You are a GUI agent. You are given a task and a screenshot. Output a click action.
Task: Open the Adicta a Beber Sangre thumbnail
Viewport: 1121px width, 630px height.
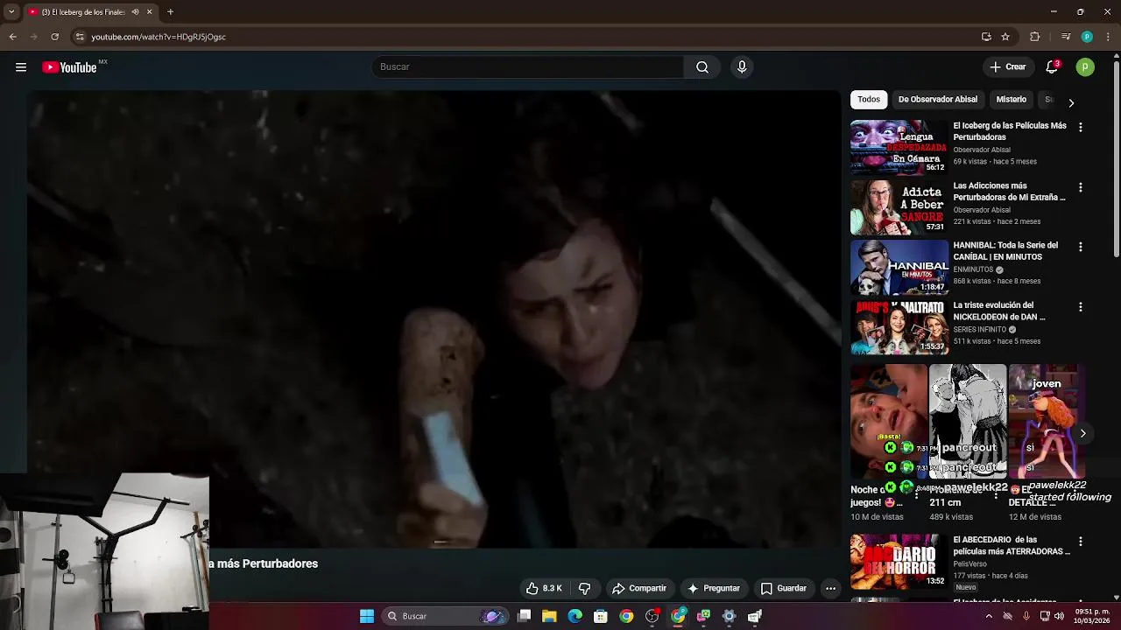pos(899,207)
